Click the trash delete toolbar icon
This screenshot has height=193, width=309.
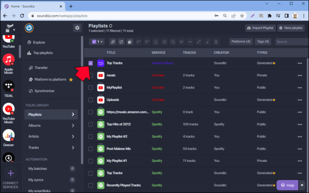coord(216,42)
